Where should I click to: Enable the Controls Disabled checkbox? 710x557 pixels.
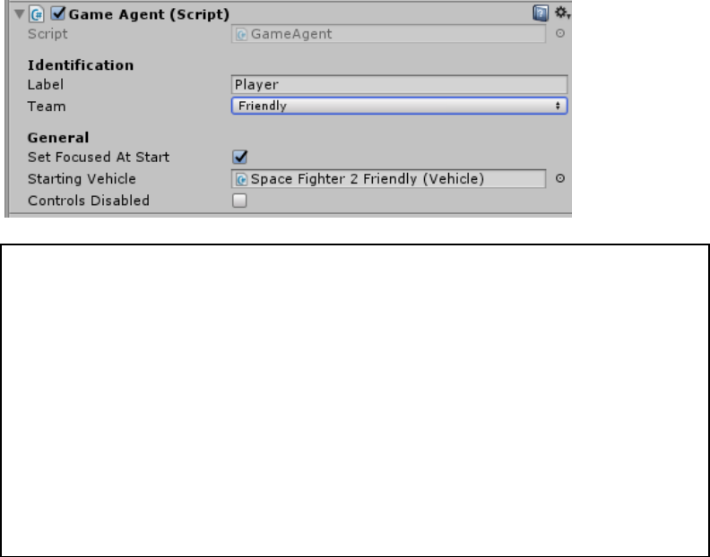239,201
